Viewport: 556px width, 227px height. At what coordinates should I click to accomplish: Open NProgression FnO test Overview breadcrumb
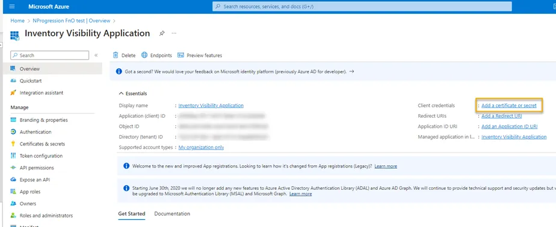71,21
